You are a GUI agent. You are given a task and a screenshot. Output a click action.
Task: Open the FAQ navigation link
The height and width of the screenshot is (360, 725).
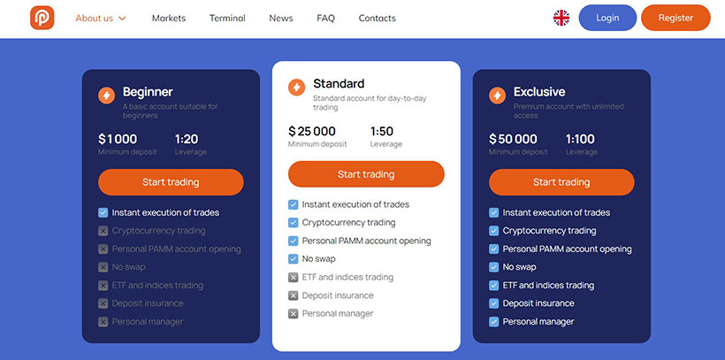point(325,18)
